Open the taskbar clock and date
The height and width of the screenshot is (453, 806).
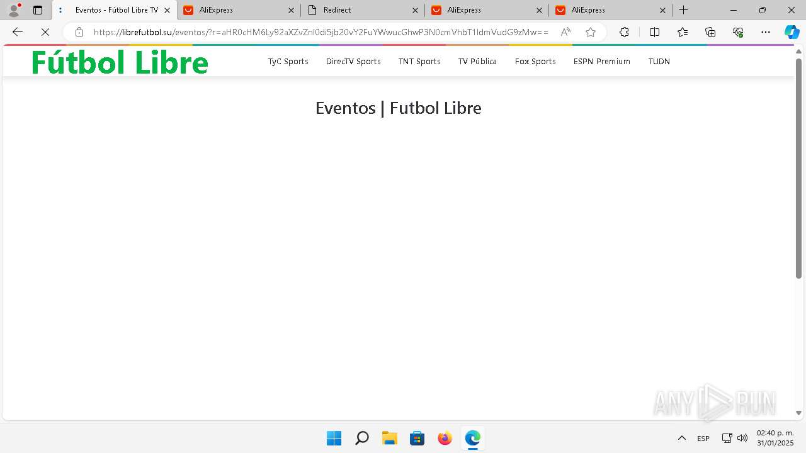coord(775,438)
